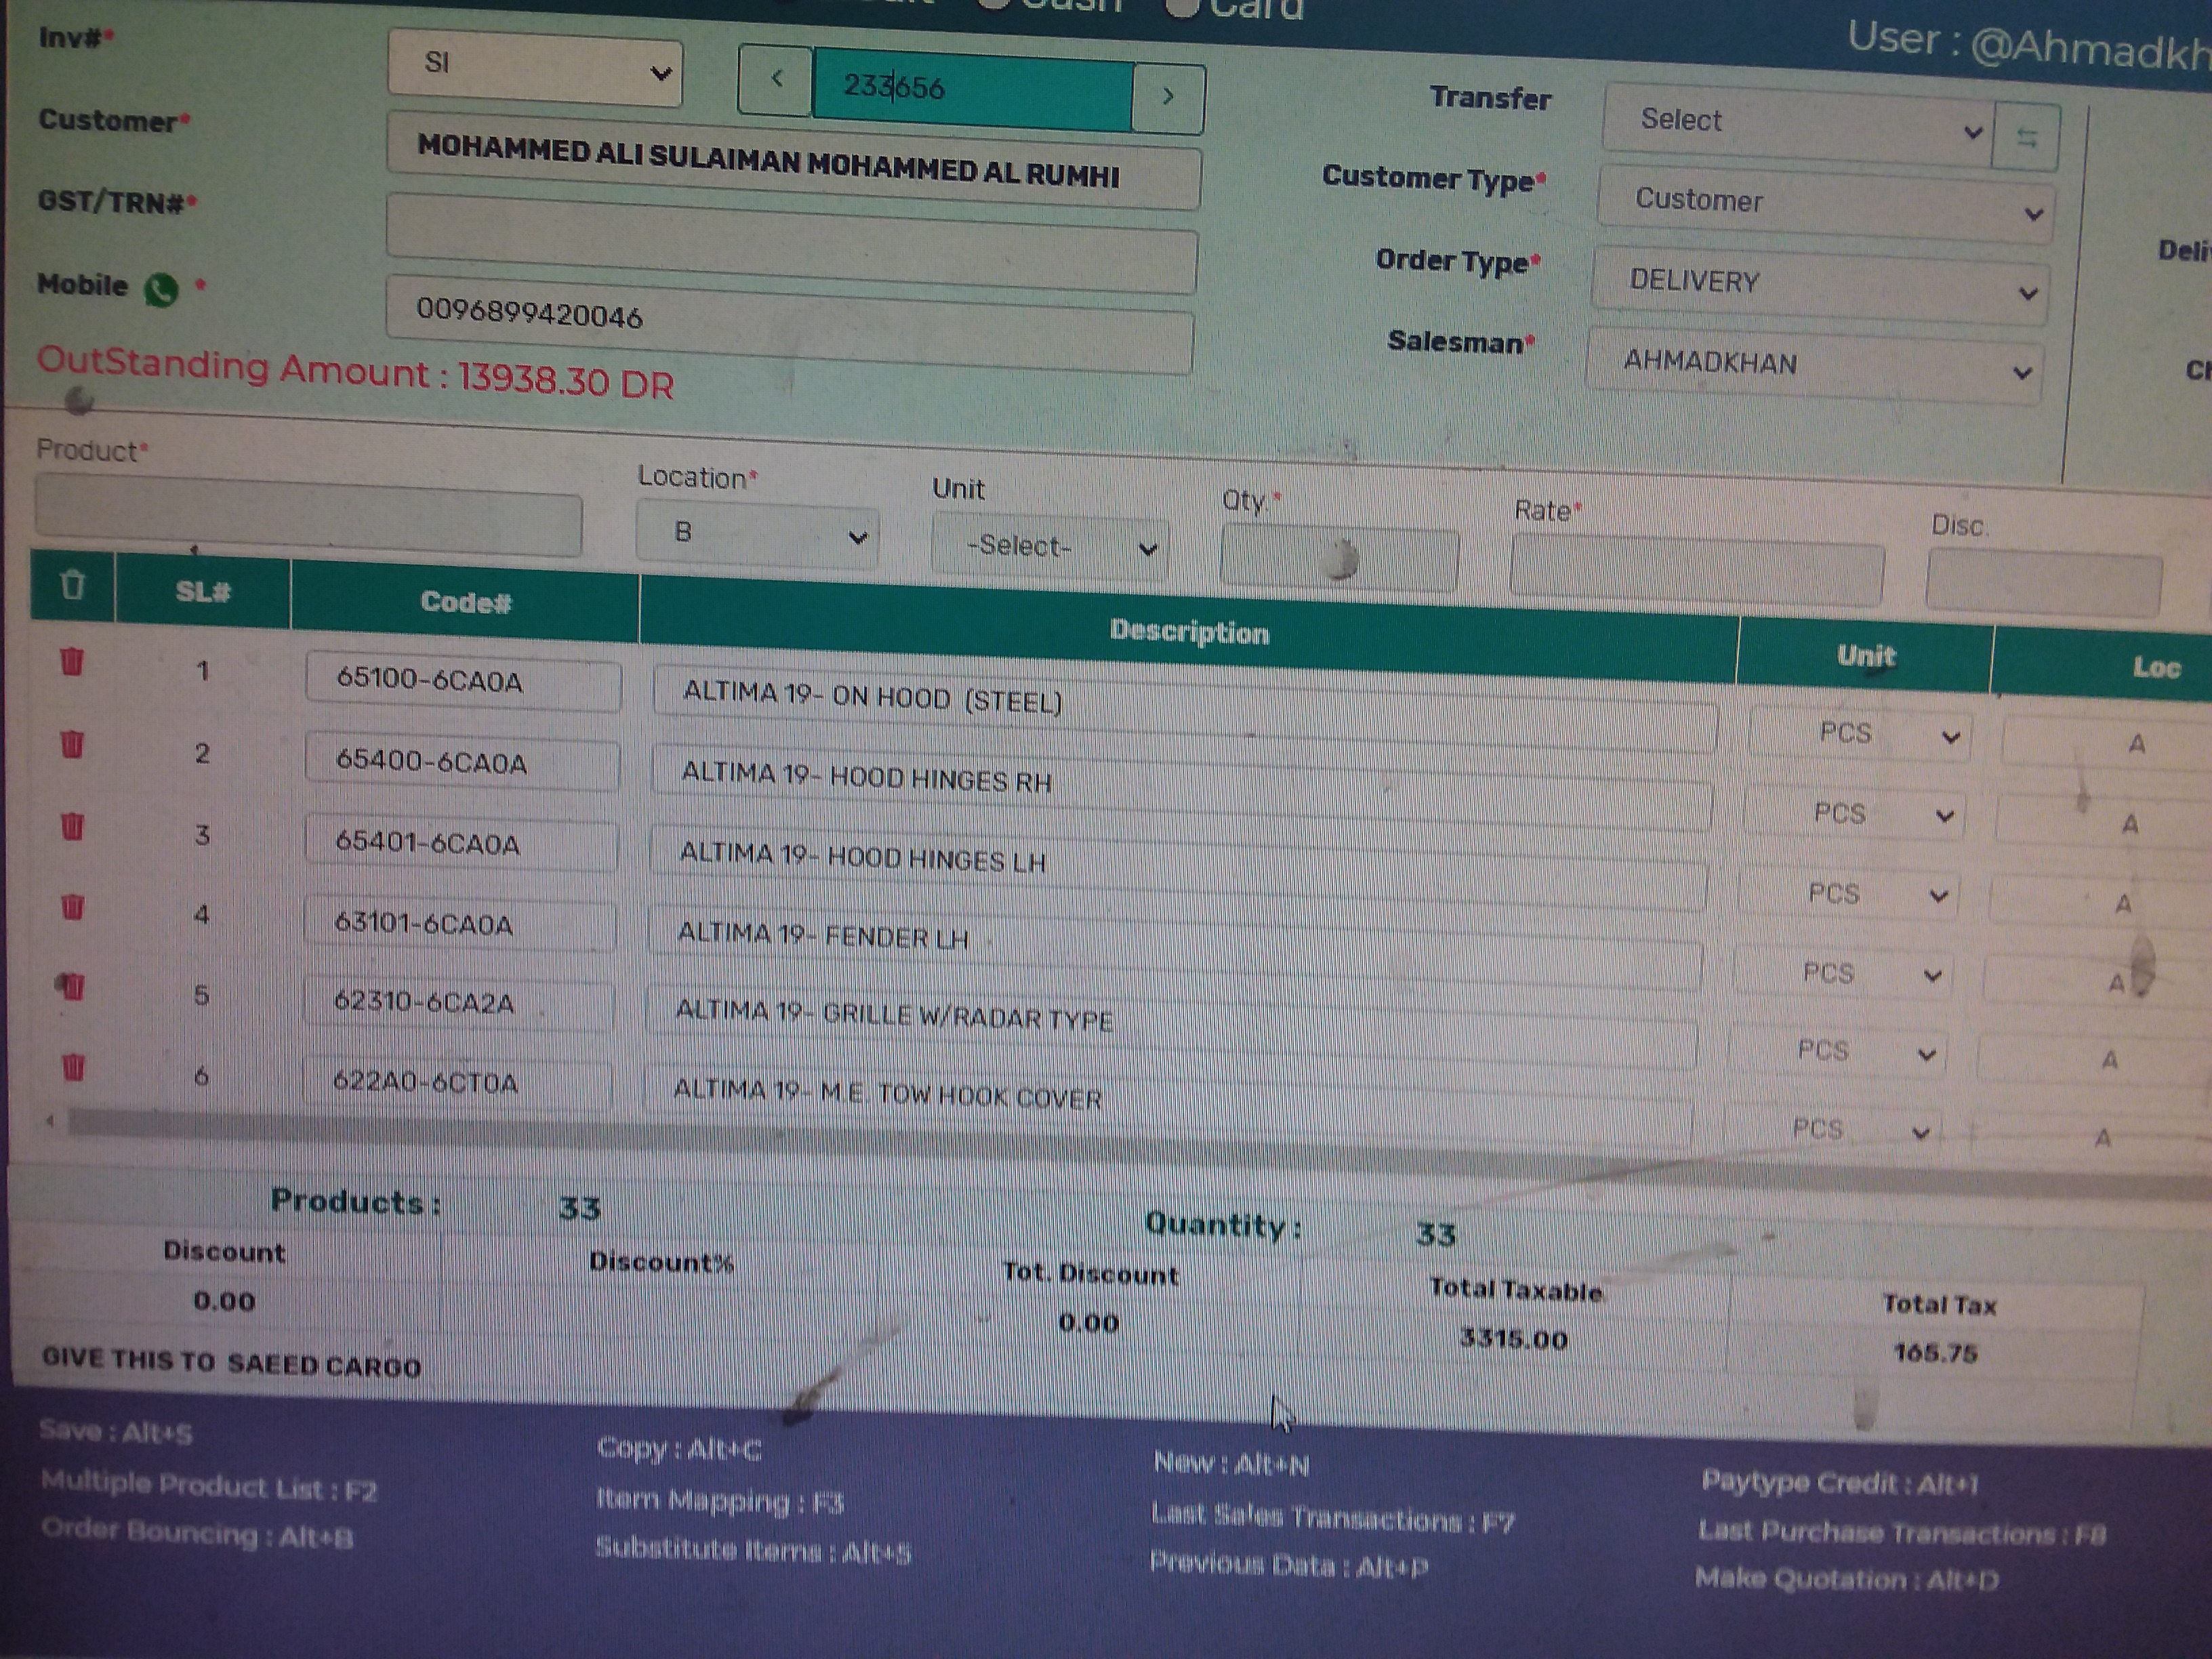Click the Make Quotation : Alt+D label
Viewport: 2212px width, 1659px height.
1847,1579
